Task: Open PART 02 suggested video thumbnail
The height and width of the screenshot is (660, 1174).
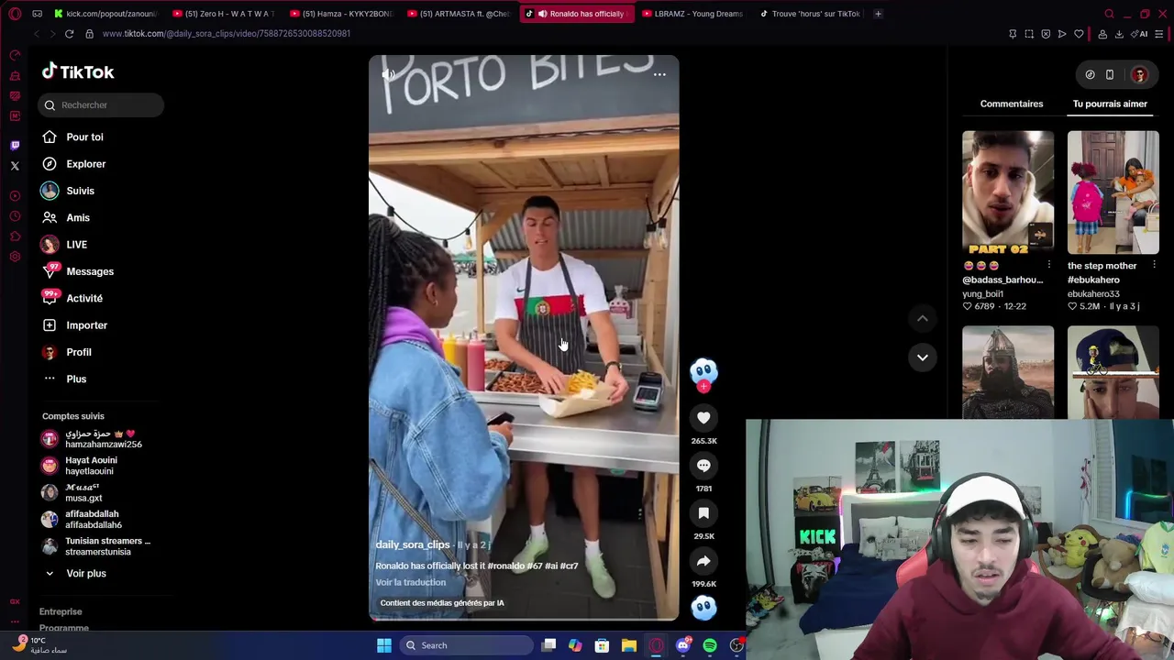Action: (1008, 192)
